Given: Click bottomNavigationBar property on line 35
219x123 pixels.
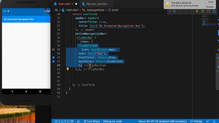Looking at the screenshot, I should pos(90,33).
